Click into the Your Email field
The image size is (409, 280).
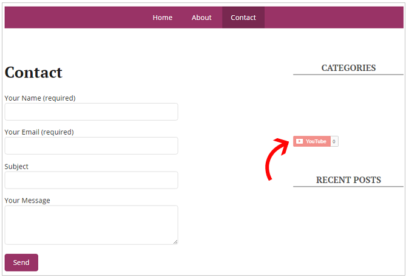point(91,145)
